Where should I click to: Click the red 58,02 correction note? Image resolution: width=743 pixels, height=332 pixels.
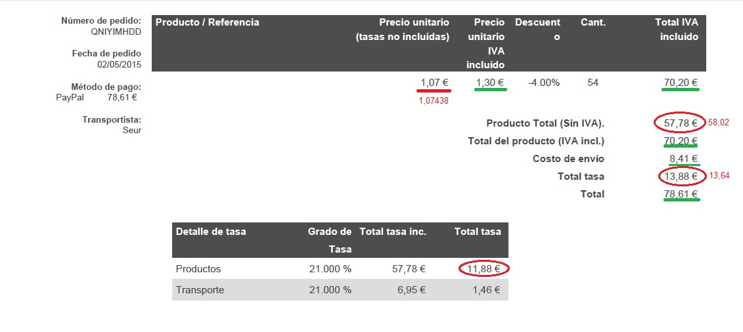tap(718, 123)
